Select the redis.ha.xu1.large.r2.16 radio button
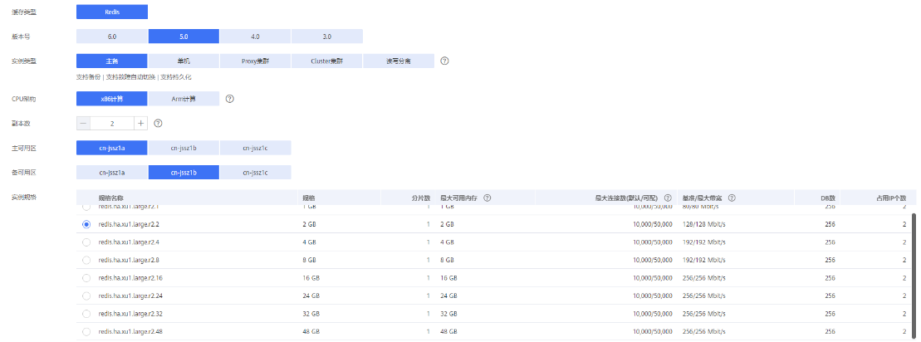 (x=86, y=277)
